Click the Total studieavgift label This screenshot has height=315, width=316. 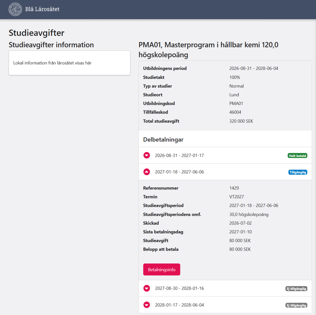(x=161, y=121)
